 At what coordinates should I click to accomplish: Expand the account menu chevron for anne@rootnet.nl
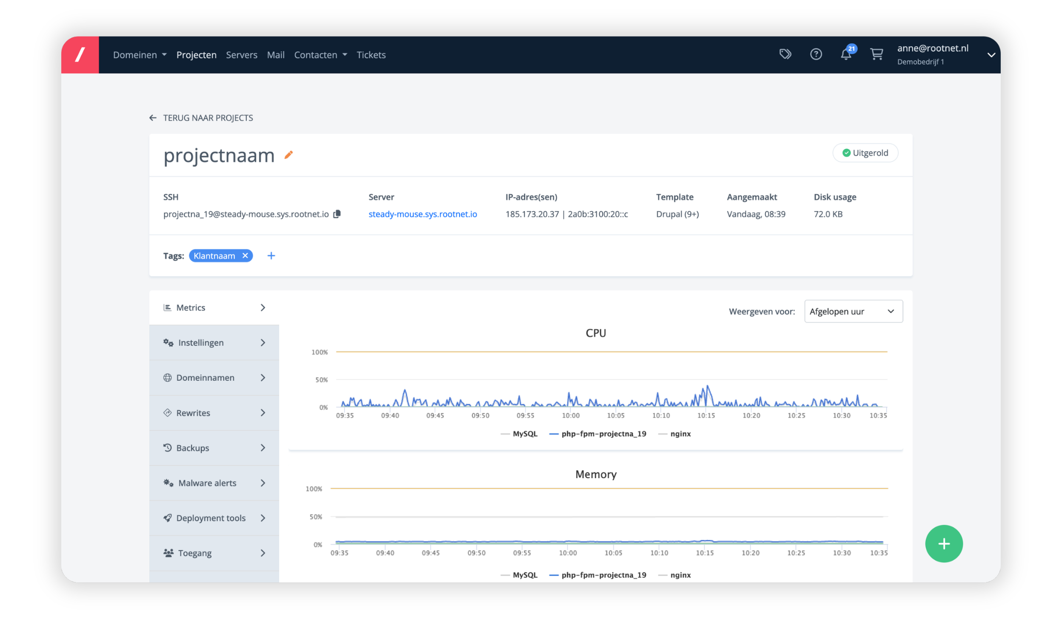click(x=991, y=54)
